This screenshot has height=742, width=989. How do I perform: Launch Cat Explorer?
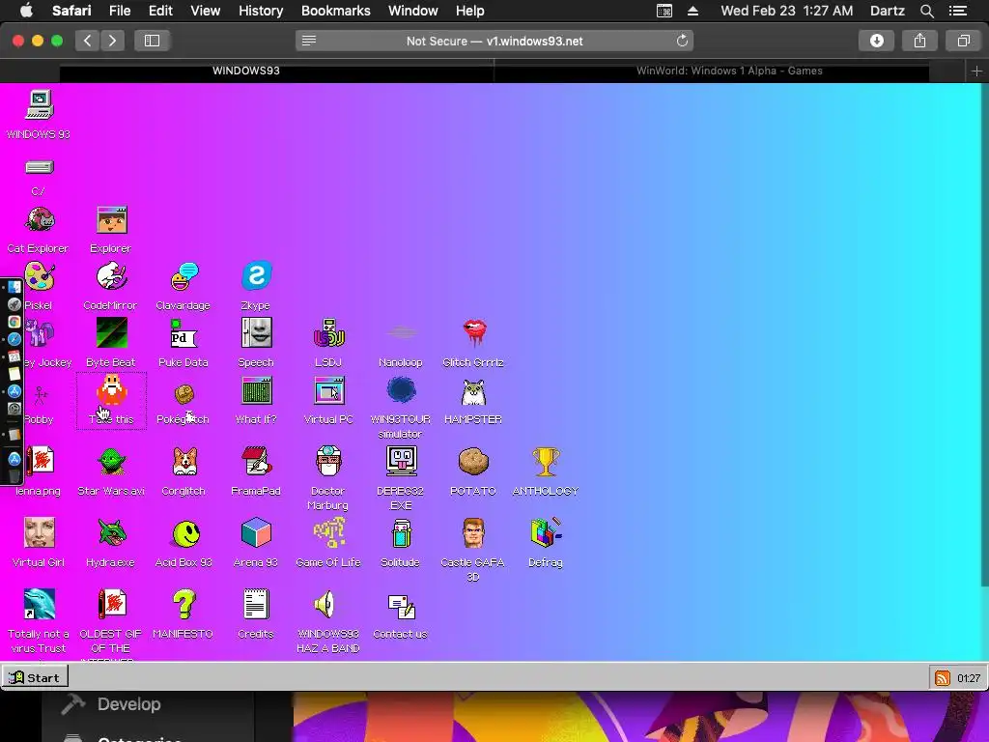(39, 220)
